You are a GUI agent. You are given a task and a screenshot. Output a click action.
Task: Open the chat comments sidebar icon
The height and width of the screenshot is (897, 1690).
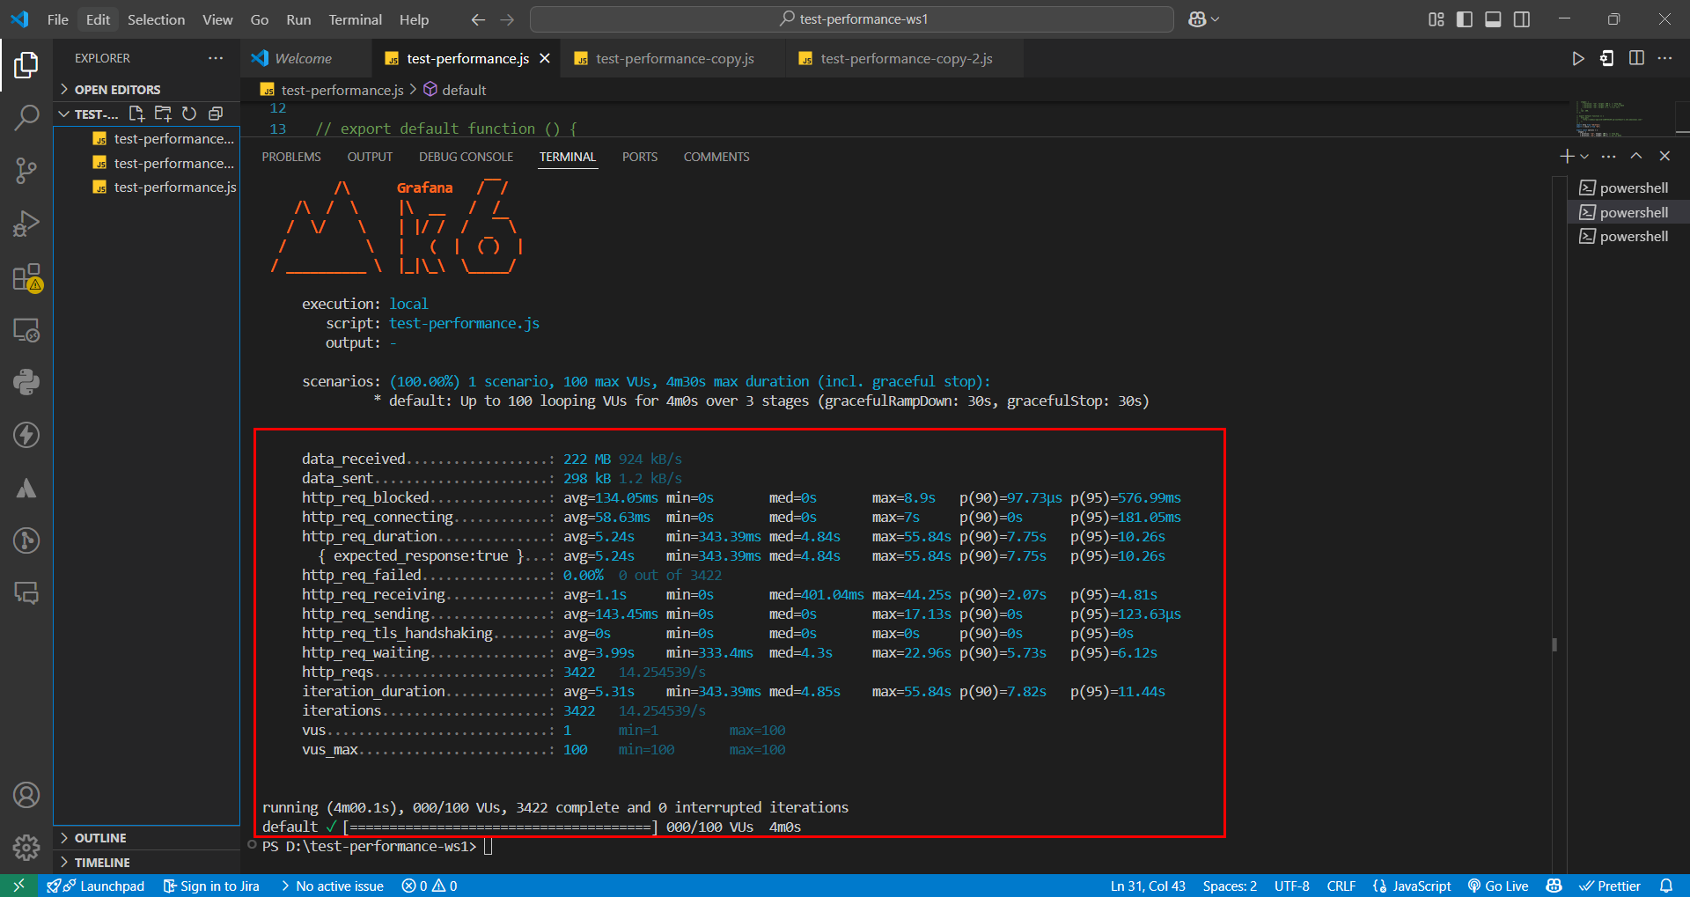(x=26, y=593)
